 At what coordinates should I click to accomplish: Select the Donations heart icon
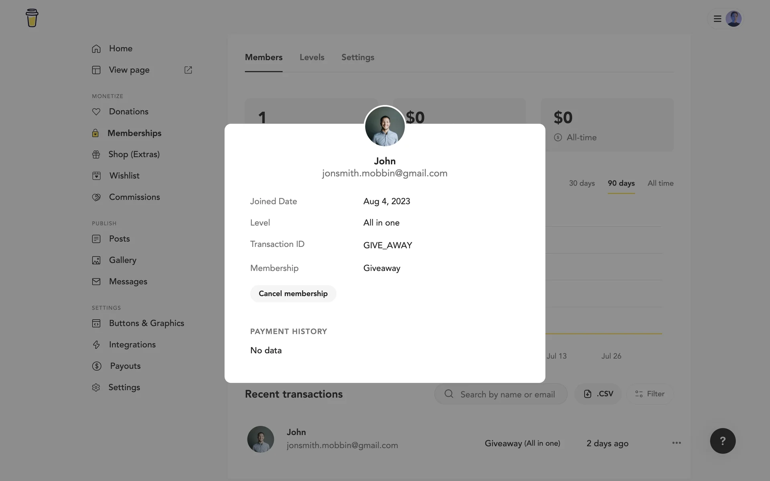pos(96,112)
